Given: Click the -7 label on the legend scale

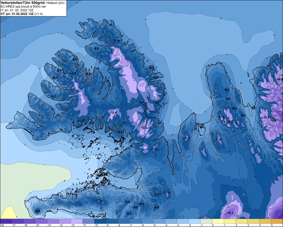Looking at the screenshot, I should click(x=131, y=225).
